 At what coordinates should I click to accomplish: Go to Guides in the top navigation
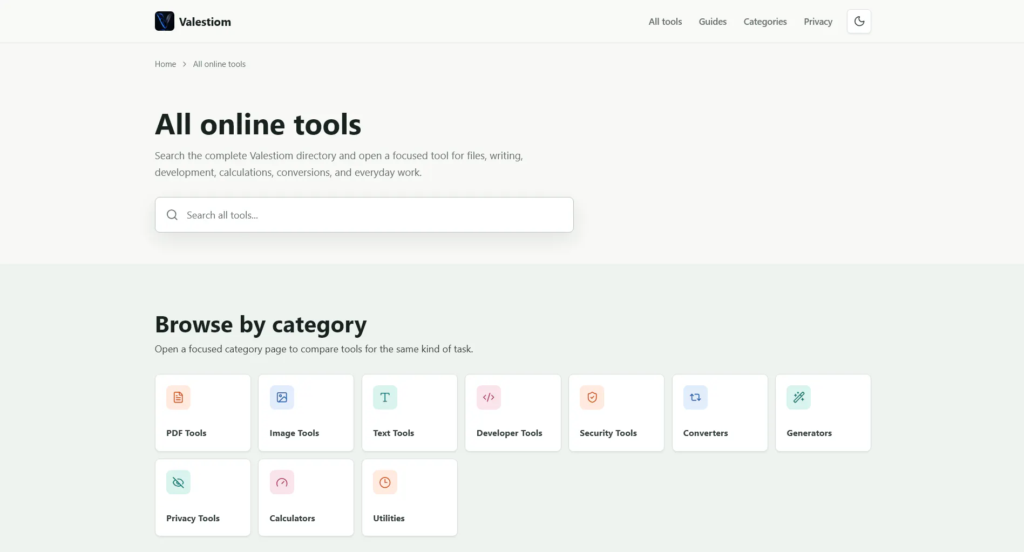click(713, 22)
